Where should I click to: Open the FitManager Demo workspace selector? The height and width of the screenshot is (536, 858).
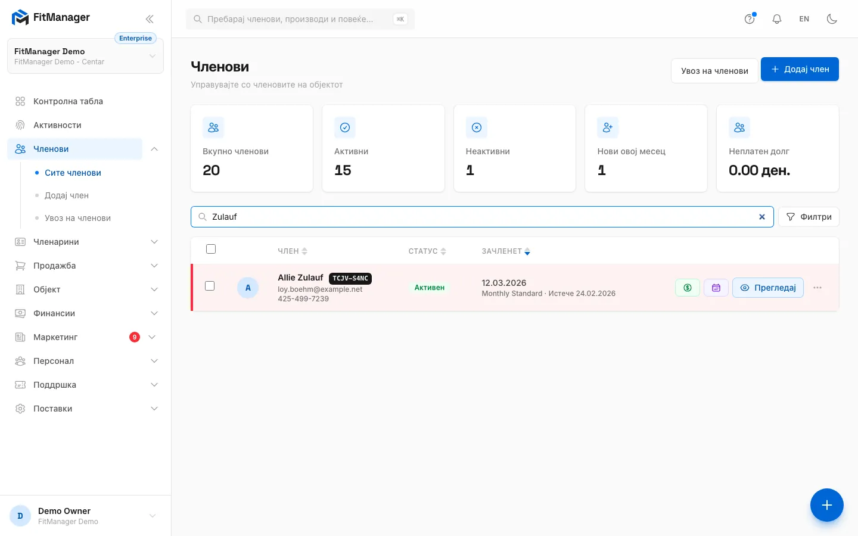85,56
